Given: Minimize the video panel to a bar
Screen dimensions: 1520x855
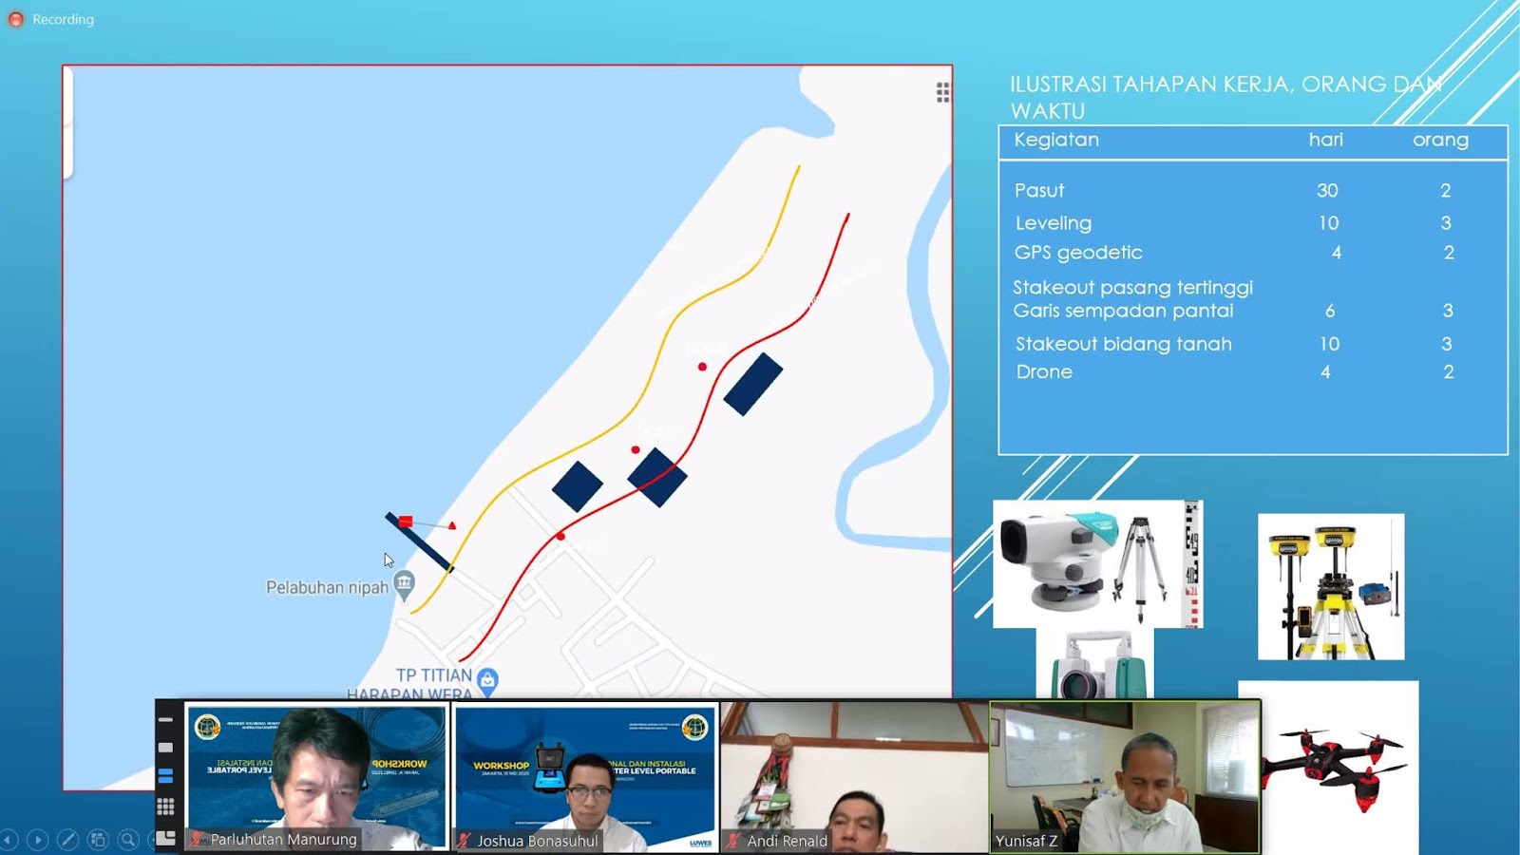Looking at the screenshot, I should click(165, 720).
